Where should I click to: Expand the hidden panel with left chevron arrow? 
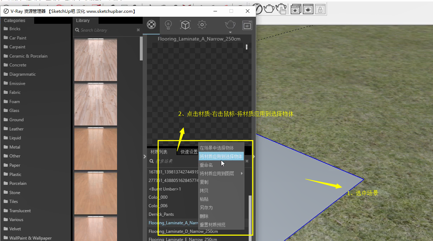(x=144, y=156)
